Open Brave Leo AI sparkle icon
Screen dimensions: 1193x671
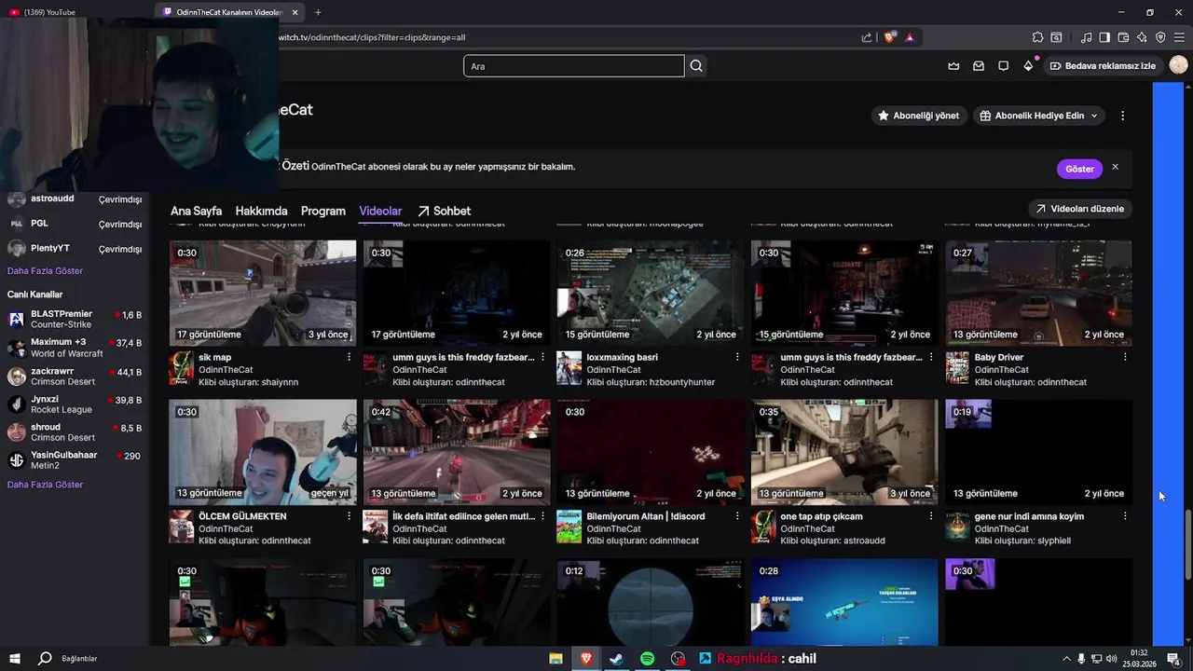[x=1142, y=37]
